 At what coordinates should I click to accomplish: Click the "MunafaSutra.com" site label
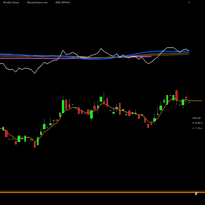[37, 2]
